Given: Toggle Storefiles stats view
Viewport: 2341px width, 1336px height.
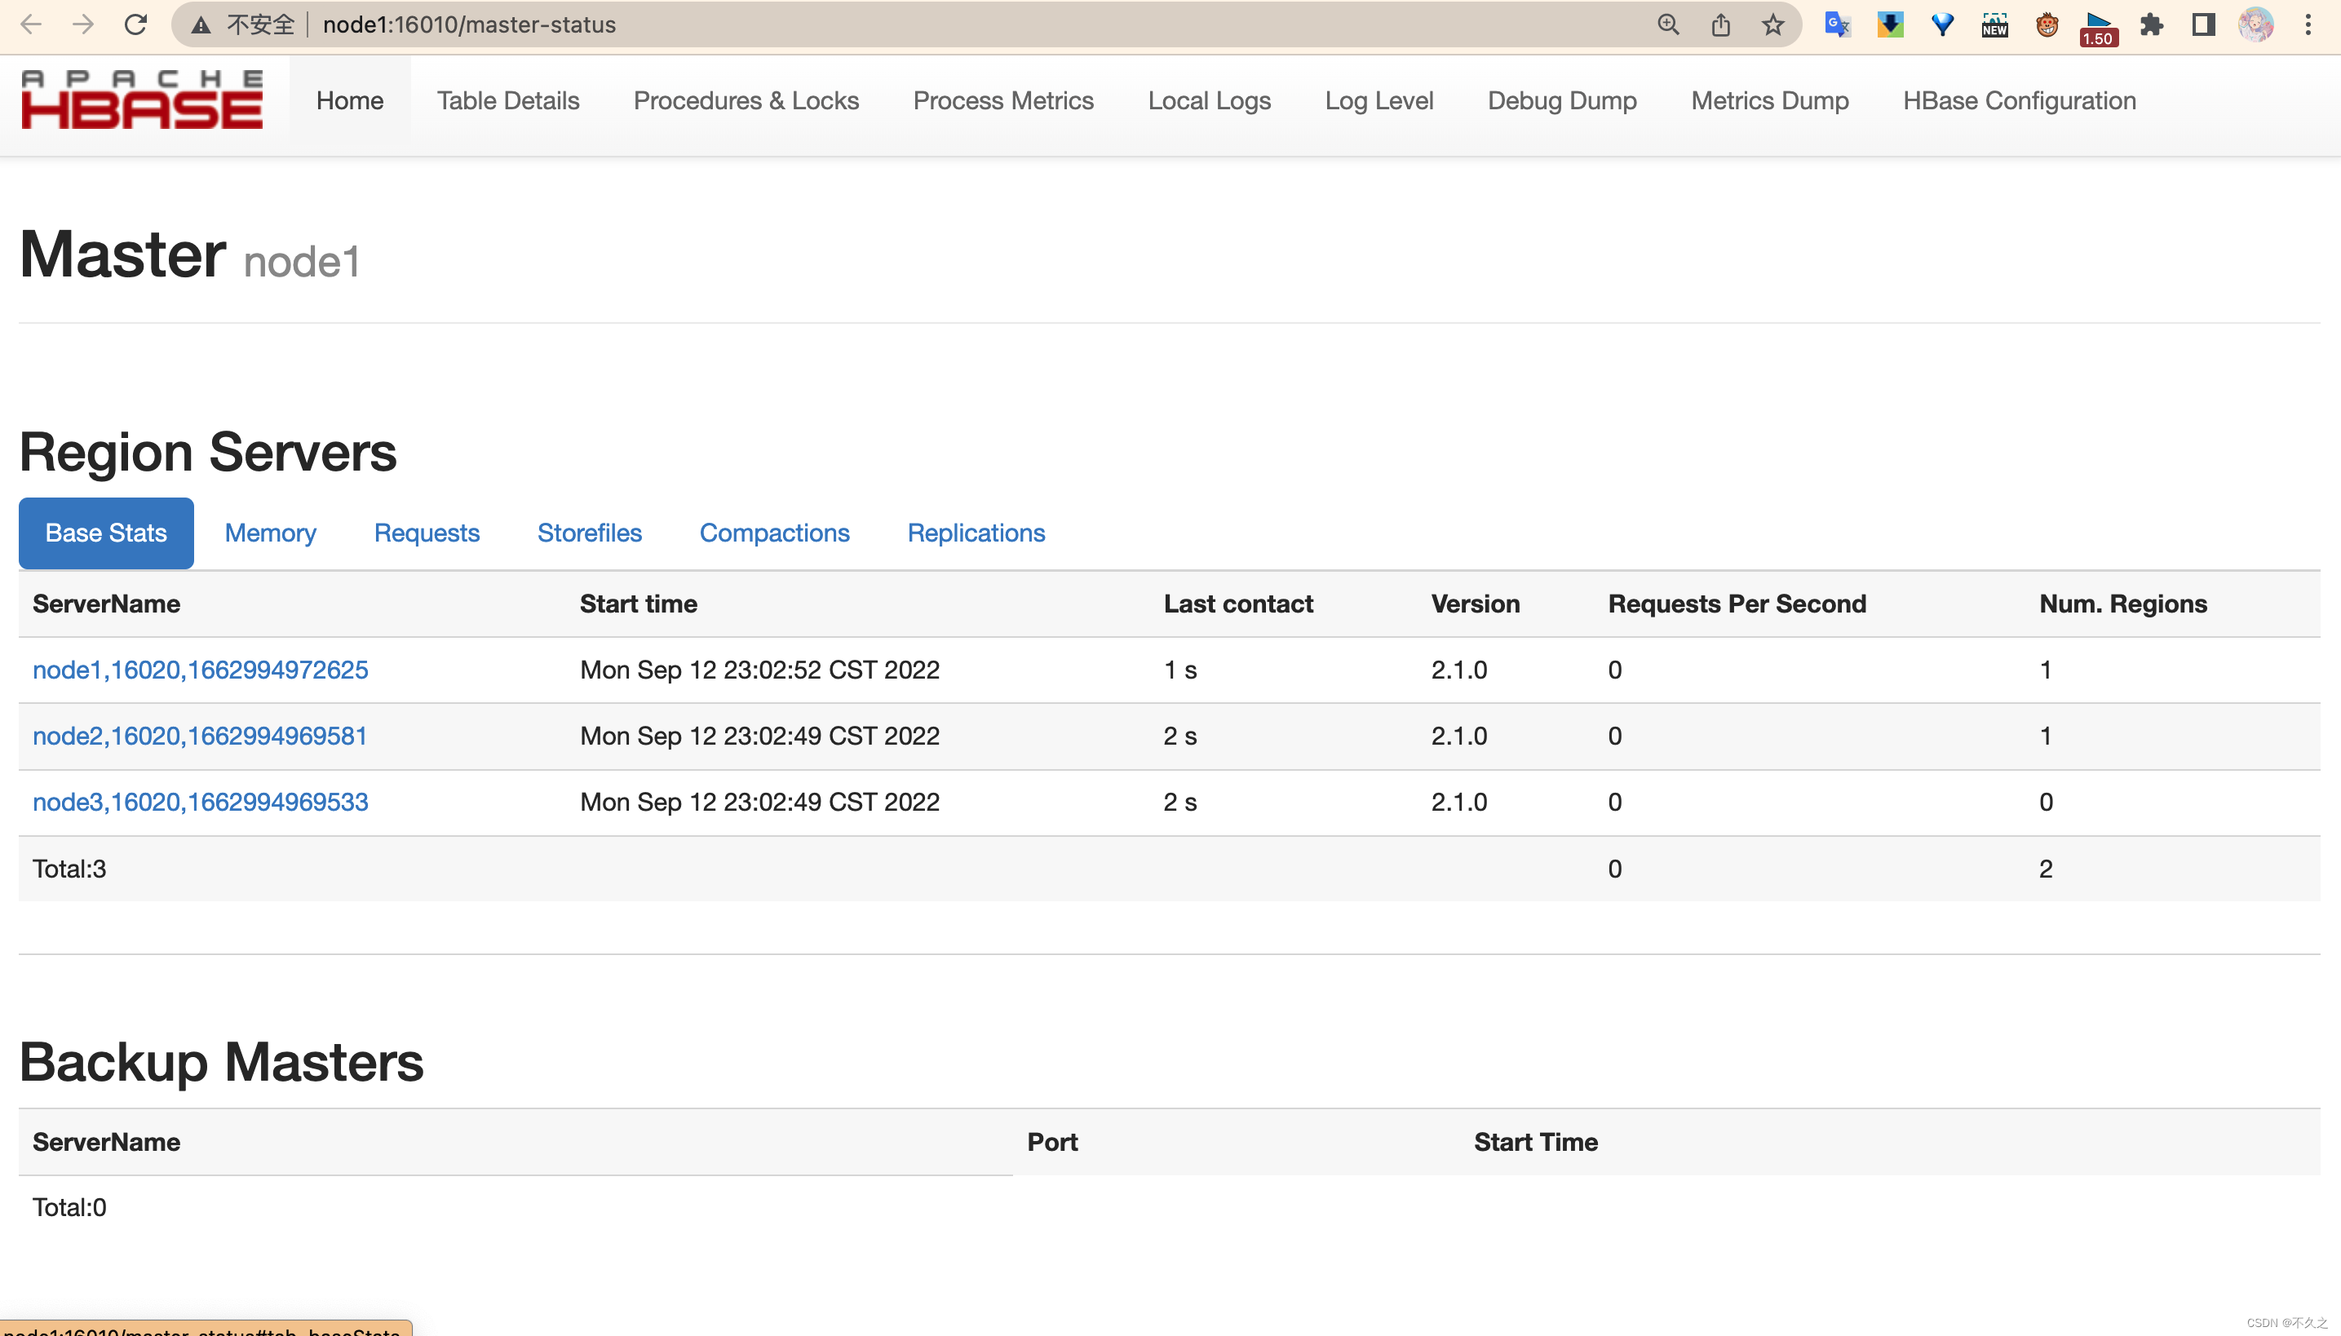Looking at the screenshot, I should 590,532.
